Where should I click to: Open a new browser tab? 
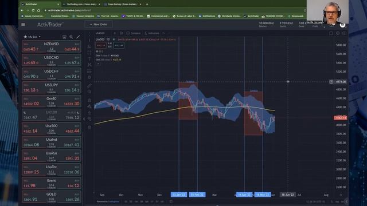point(147,4)
